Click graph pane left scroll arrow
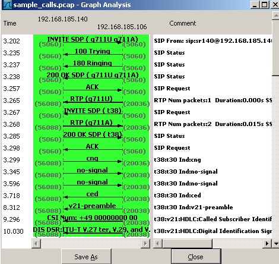 pyautogui.click(x=36, y=243)
